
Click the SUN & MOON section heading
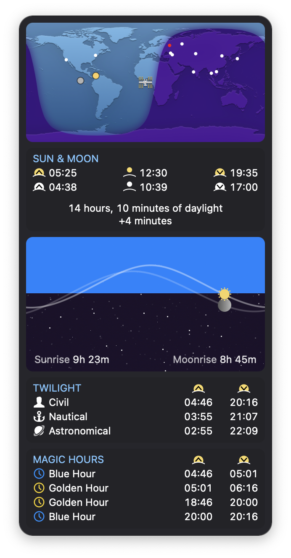tap(66, 158)
